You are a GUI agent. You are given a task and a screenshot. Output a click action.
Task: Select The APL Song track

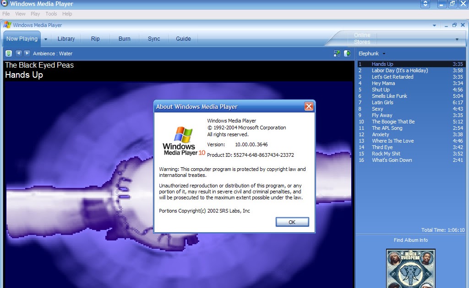pyautogui.click(x=411, y=128)
